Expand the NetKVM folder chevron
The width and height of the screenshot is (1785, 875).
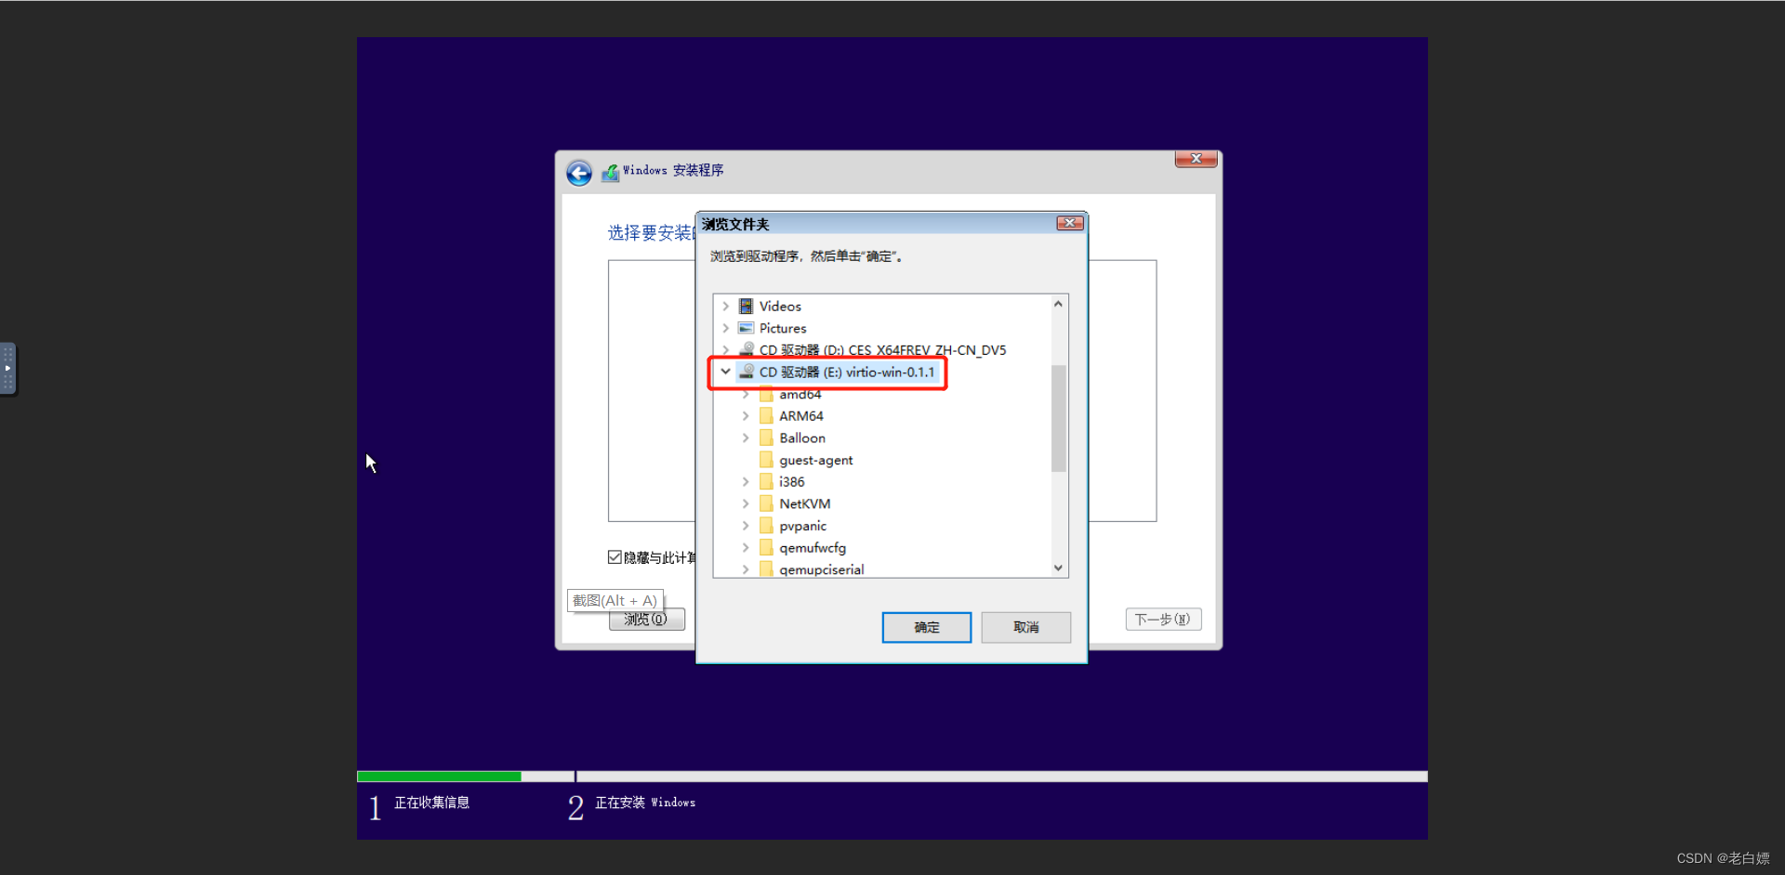coord(746,503)
